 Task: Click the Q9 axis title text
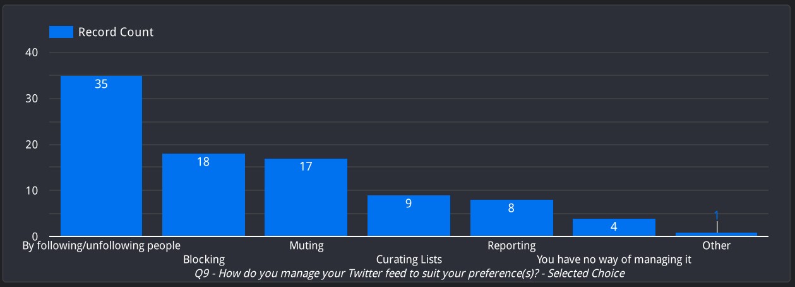(x=410, y=273)
